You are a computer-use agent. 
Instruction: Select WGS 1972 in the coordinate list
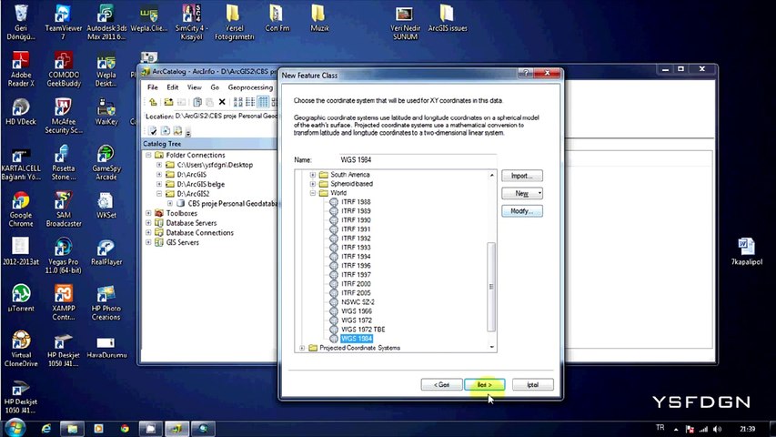356,320
